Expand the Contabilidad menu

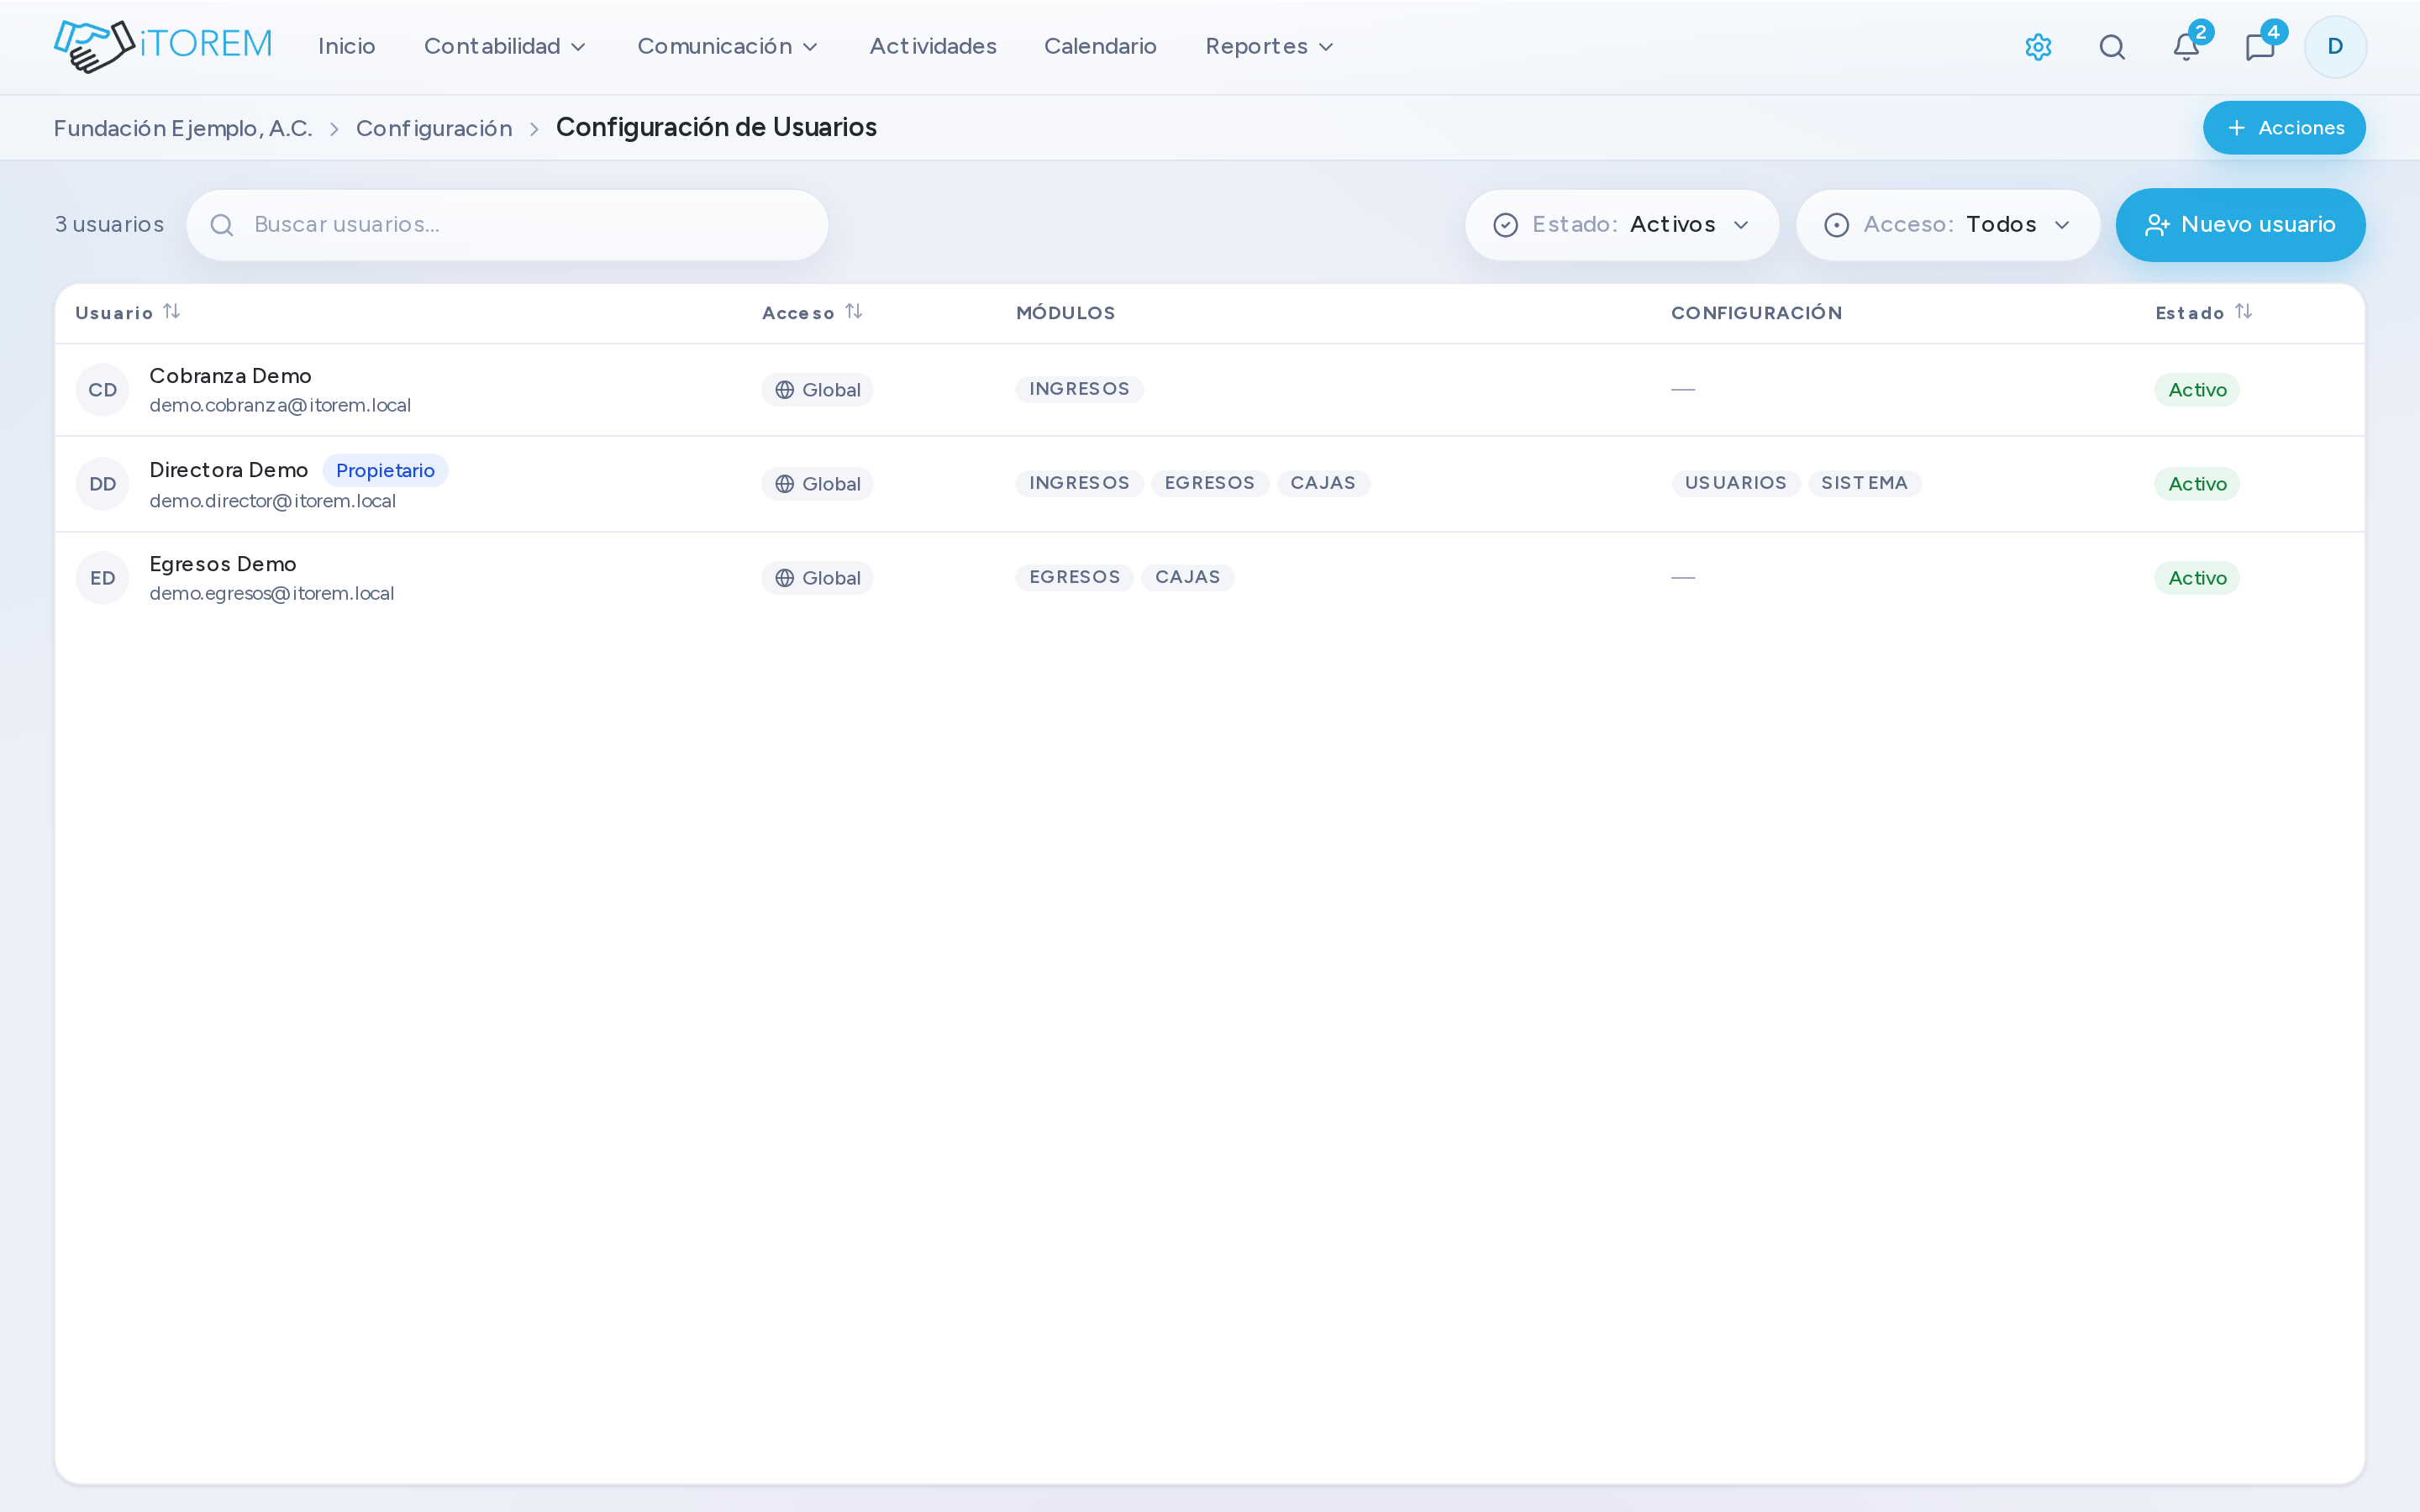(505, 47)
